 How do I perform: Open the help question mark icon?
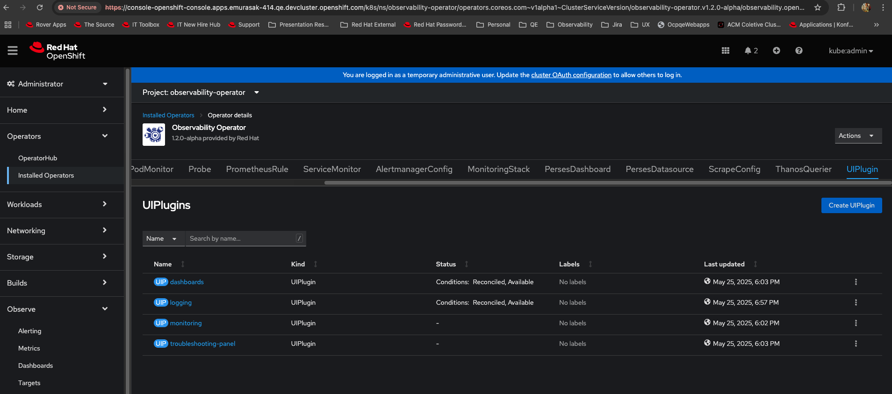click(798, 50)
